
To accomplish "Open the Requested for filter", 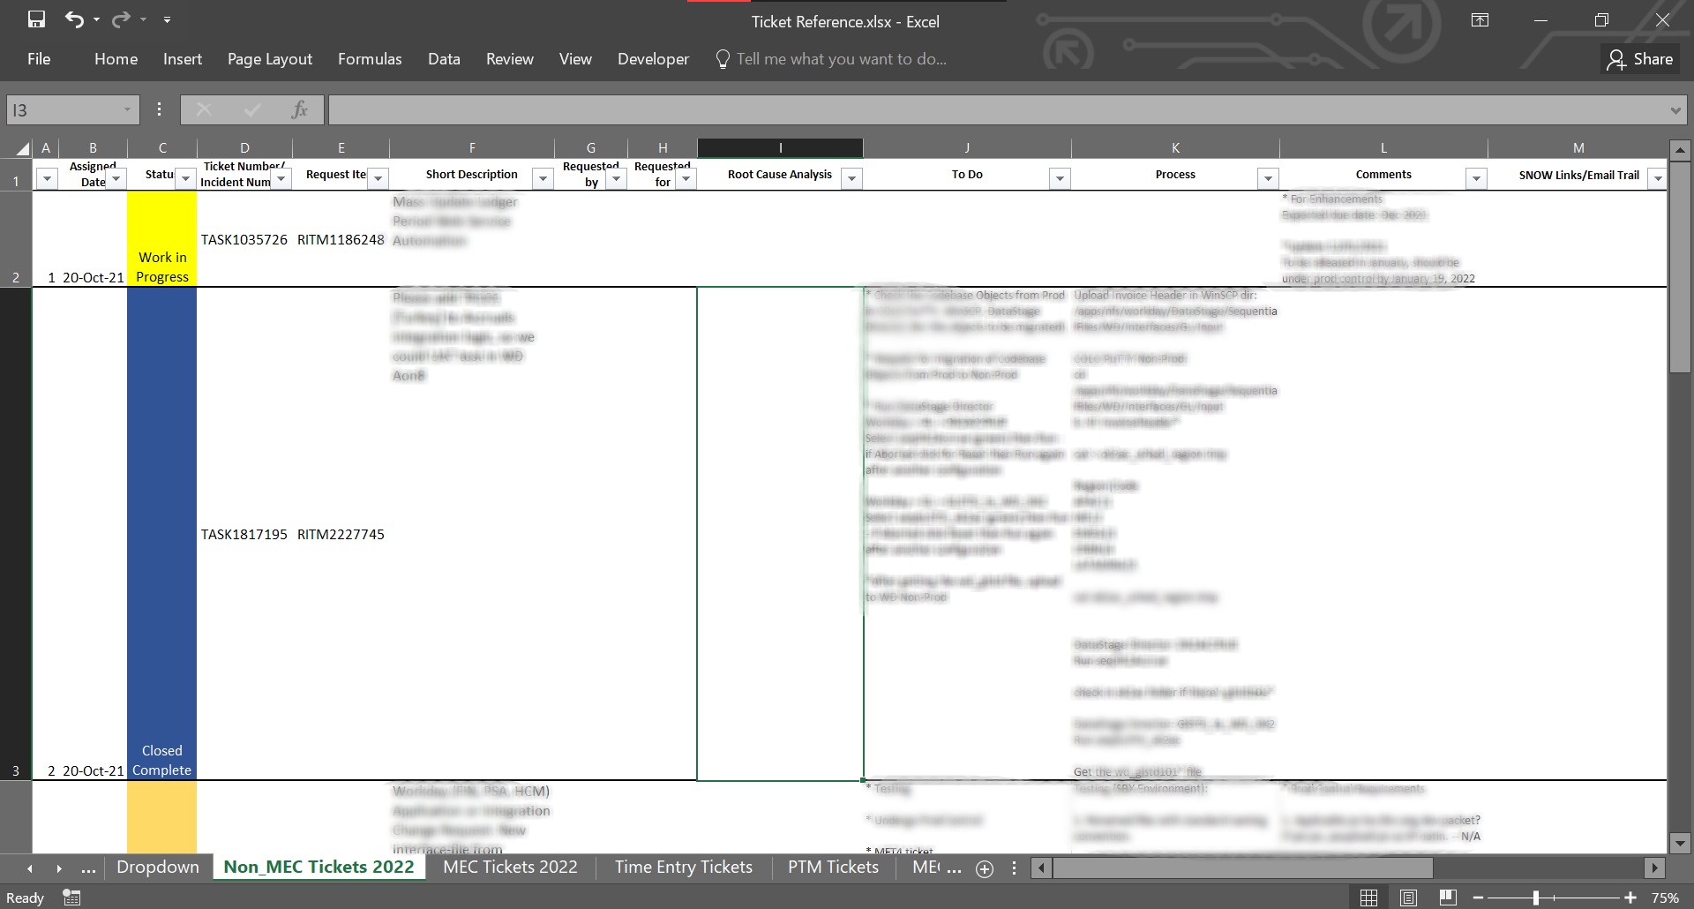I will [x=686, y=179].
